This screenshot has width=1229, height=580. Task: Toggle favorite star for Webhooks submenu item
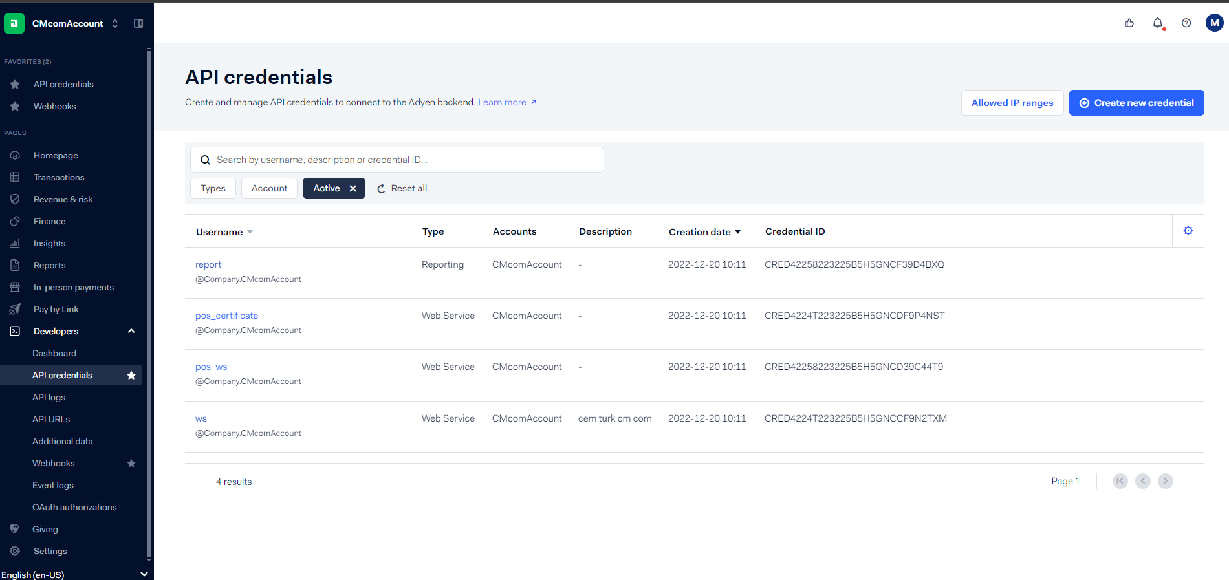pos(131,463)
